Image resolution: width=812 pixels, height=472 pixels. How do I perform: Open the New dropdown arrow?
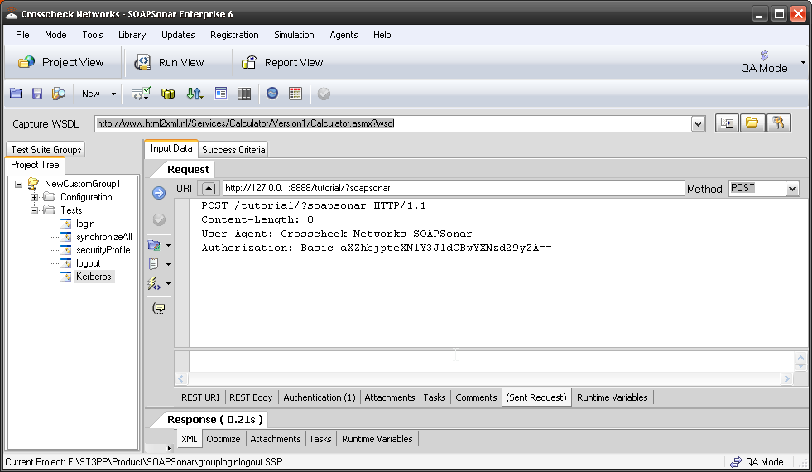(113, 94)
